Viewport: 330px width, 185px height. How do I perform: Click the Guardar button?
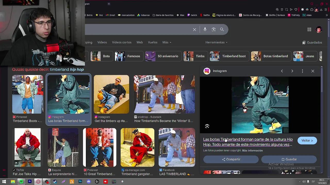tap(289, 159)
